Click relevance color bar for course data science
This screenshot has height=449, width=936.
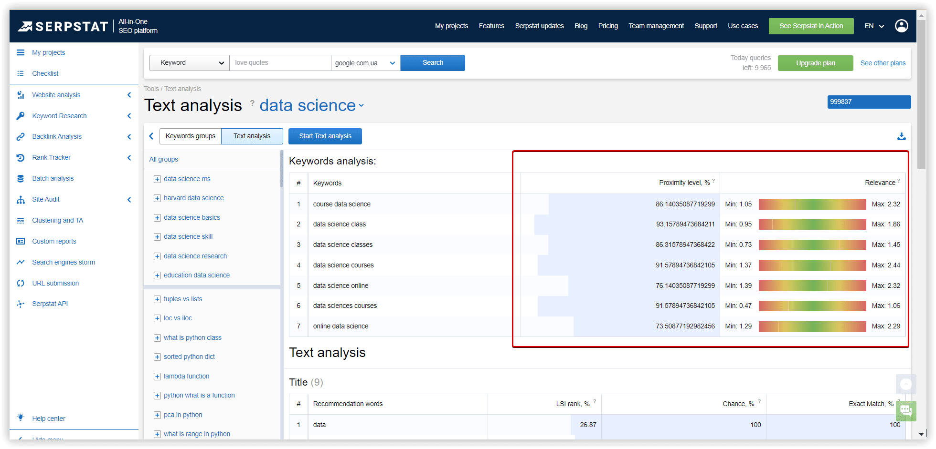click(x=812, y=204)
